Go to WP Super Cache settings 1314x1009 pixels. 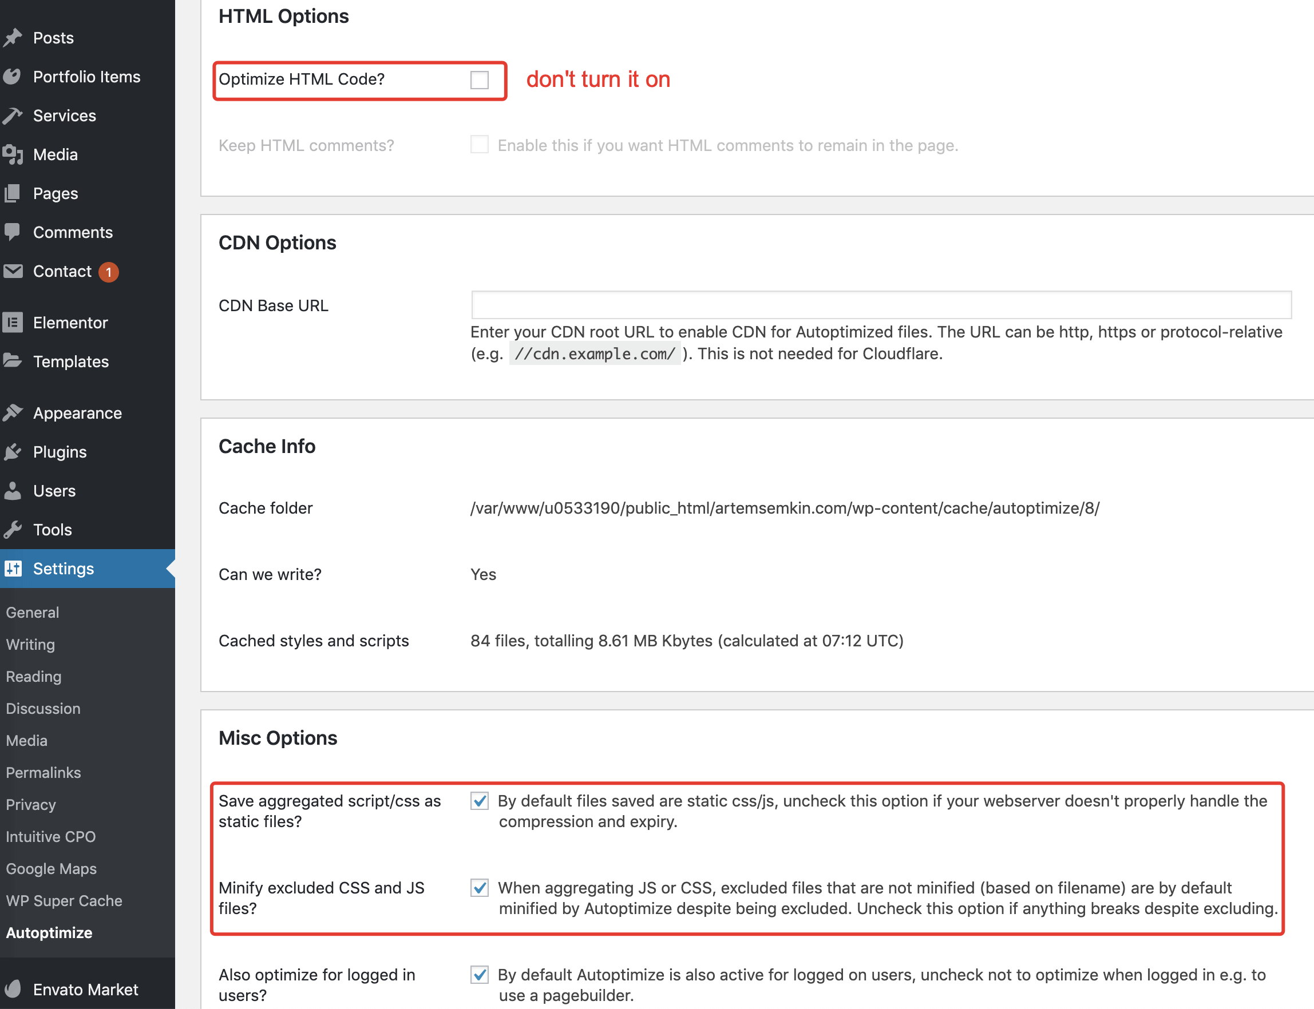[x=64, y=901]
